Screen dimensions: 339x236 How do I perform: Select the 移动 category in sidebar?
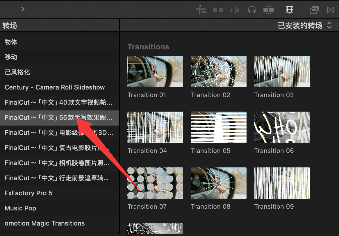coord(11,57)
